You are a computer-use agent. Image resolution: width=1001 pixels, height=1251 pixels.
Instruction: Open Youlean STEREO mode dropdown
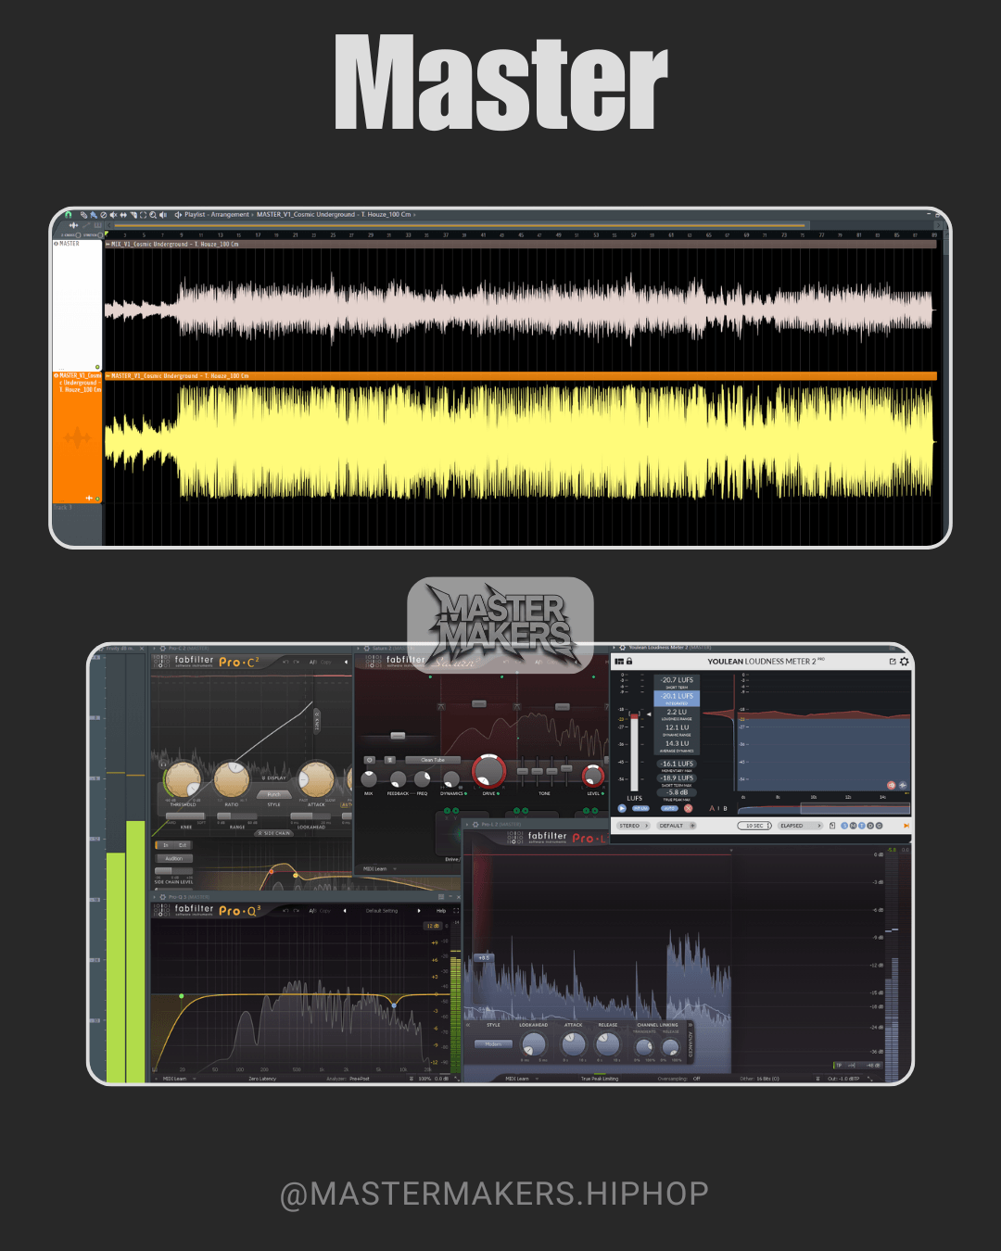(x=633, y=826)
